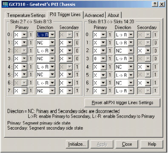Open line 5 Direction dropdown in Slots 2:7 group

[46, 75]
